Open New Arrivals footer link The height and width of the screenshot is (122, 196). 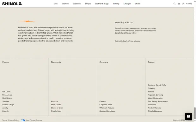(7, 95)
